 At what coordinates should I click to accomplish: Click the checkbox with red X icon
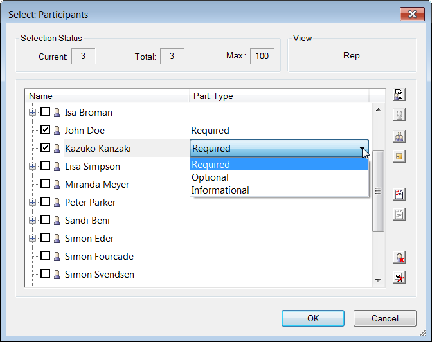pyautogui.click(x=399, y=277)
